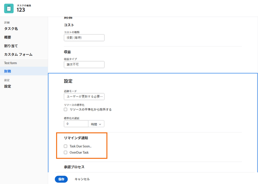The image size is (258, 184).
Task: Click the リマインダ通知 heading
Action: (x=76, y=138)
